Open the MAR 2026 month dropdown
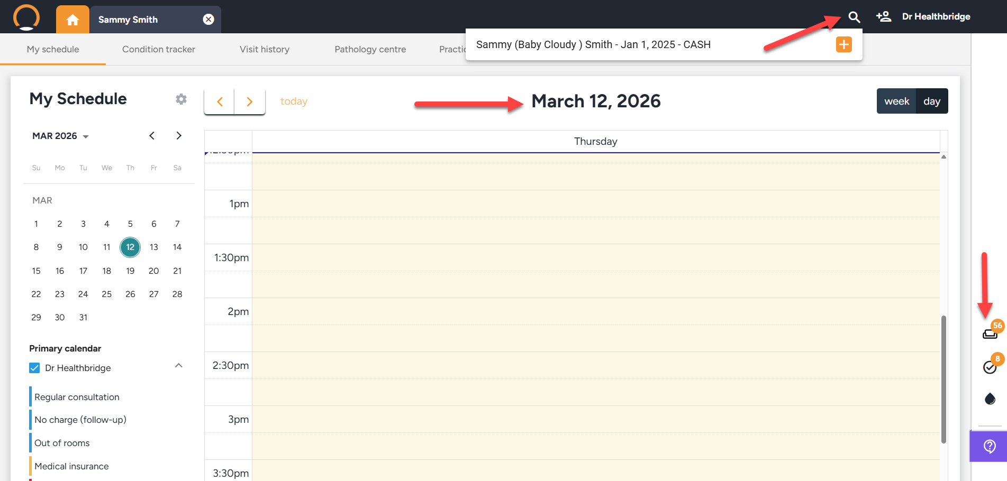 60,136
